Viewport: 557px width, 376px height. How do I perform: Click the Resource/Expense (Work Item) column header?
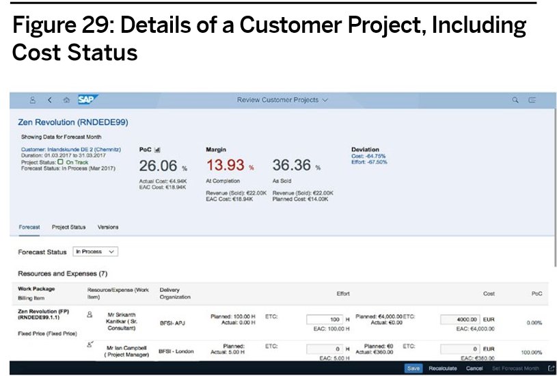[118, 293]
